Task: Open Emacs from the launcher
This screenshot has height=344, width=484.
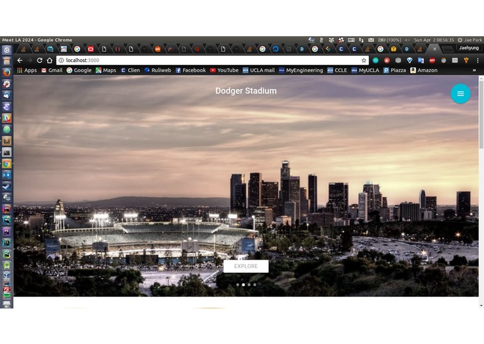Action: pos(6,107)
